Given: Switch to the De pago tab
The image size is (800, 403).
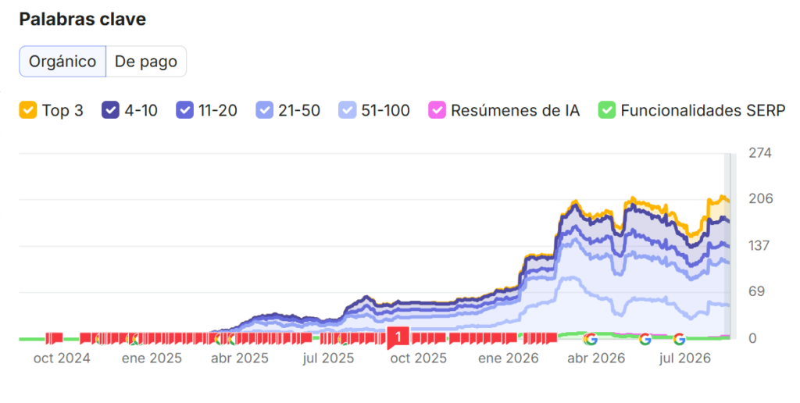Looking at the screenshot, I should coord(146,62).
